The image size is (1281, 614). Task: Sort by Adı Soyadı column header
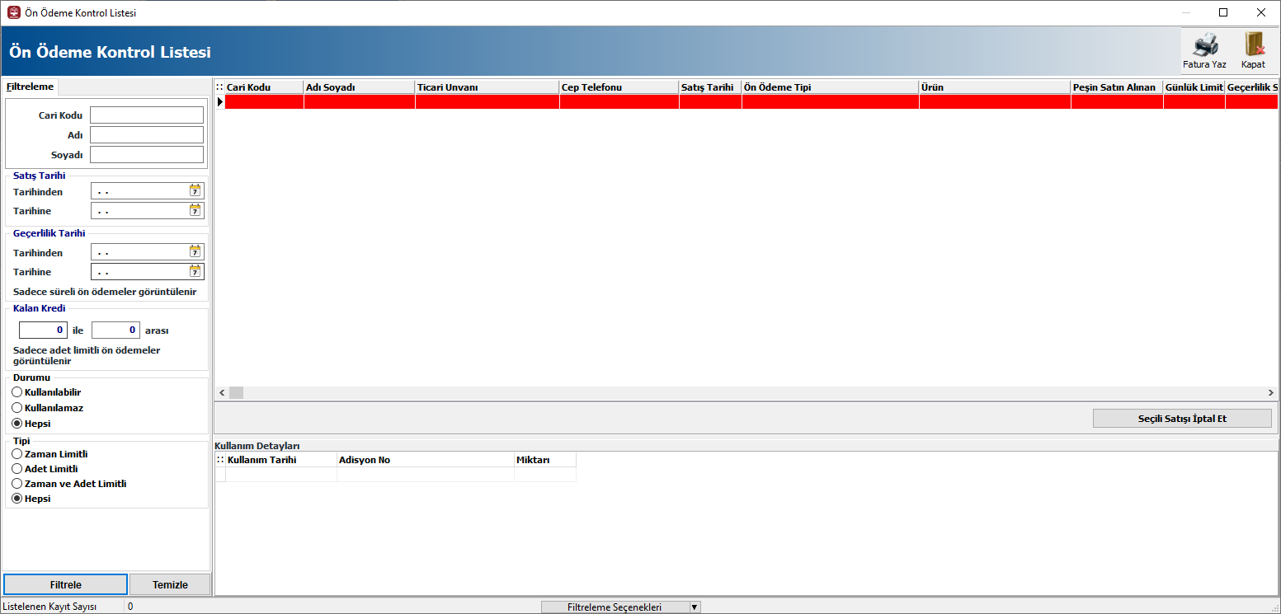point(359,87)
